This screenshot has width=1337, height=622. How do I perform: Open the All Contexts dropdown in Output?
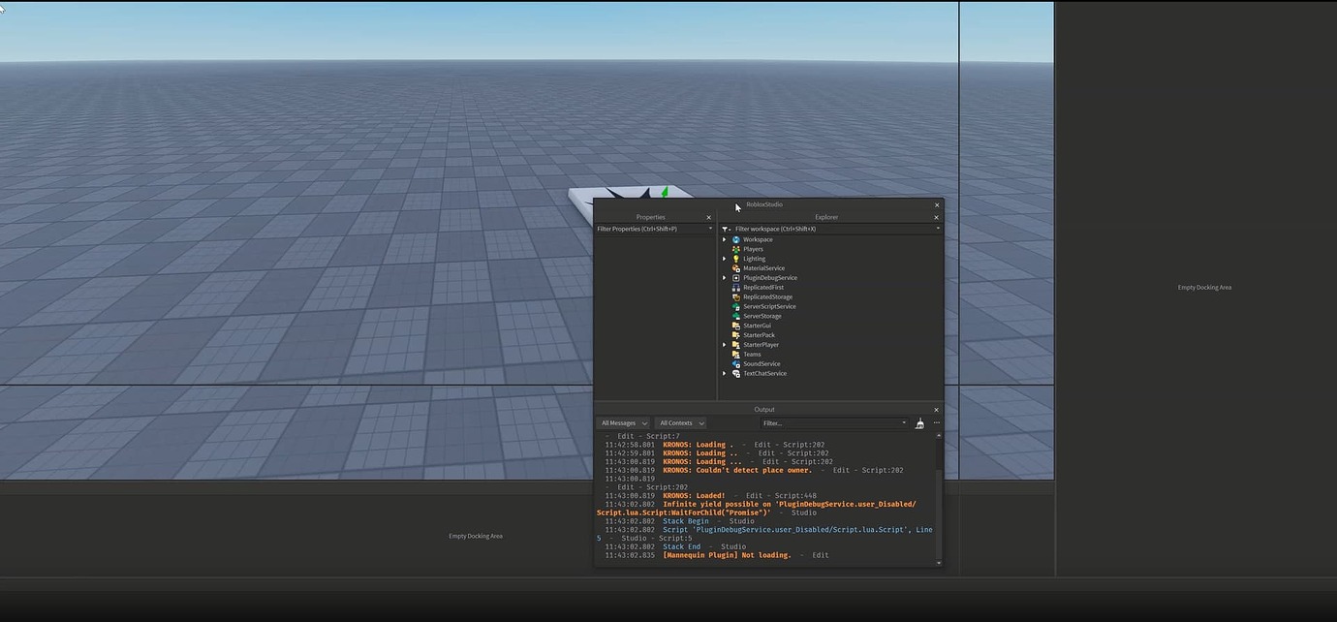click(680, 423)
